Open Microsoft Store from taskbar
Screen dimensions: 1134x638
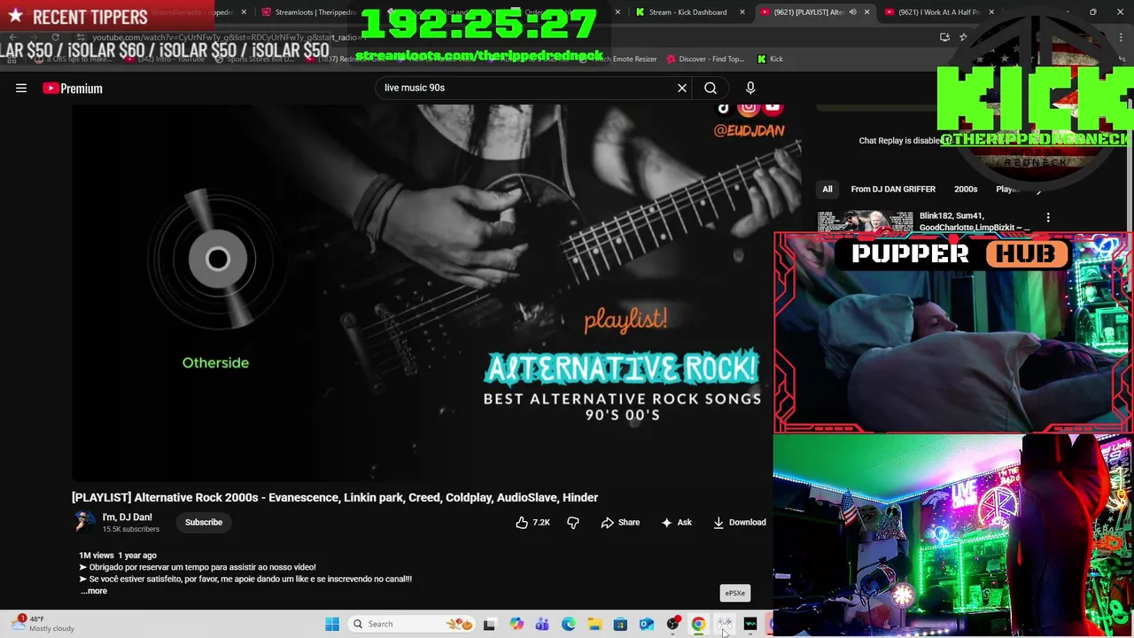(x=620, y=624)
